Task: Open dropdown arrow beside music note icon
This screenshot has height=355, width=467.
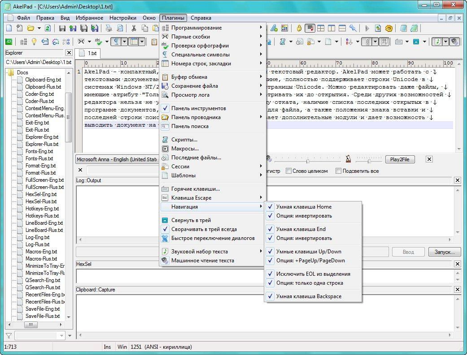Action: 445,42
